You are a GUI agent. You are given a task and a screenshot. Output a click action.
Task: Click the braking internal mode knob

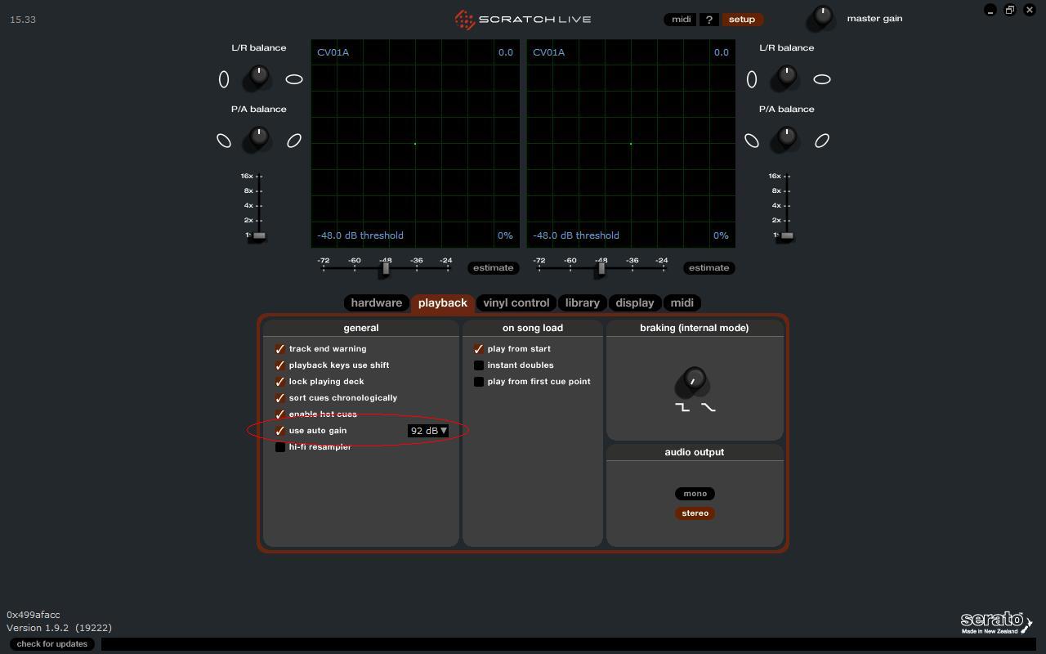(692, 382)
